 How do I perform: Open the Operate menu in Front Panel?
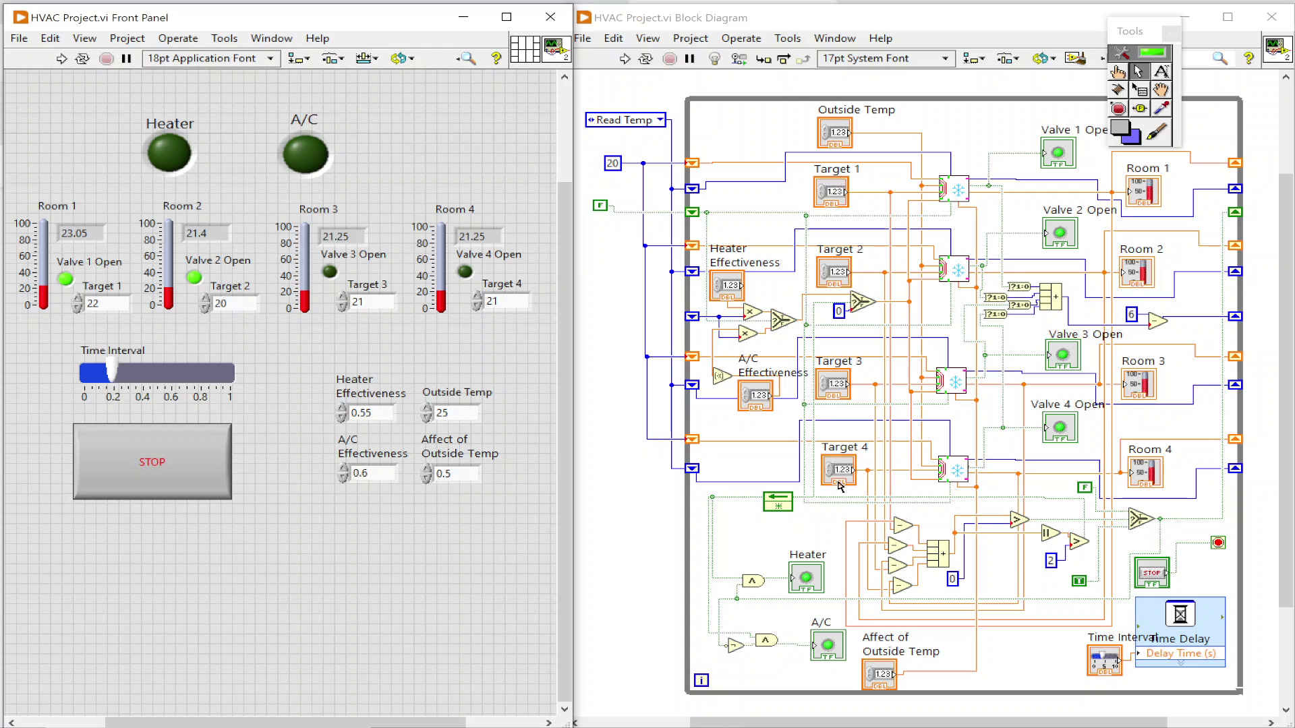point(178,37)
